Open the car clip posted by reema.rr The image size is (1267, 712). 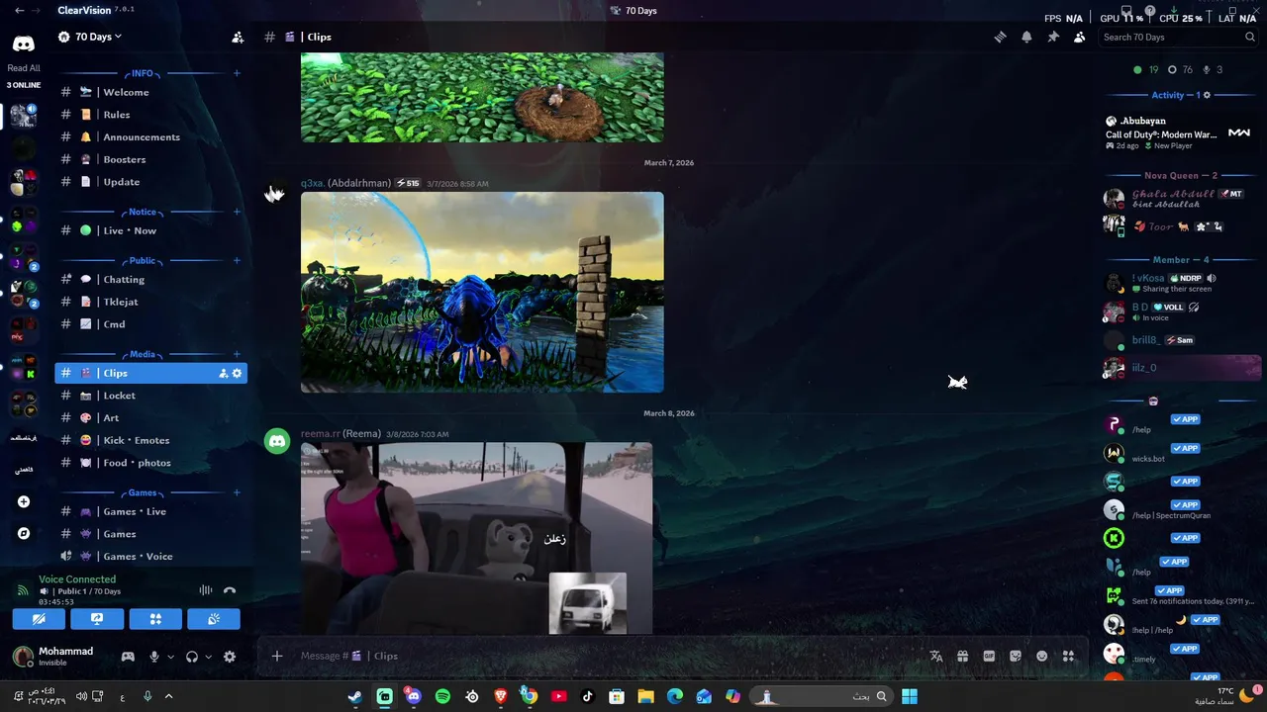476,538
